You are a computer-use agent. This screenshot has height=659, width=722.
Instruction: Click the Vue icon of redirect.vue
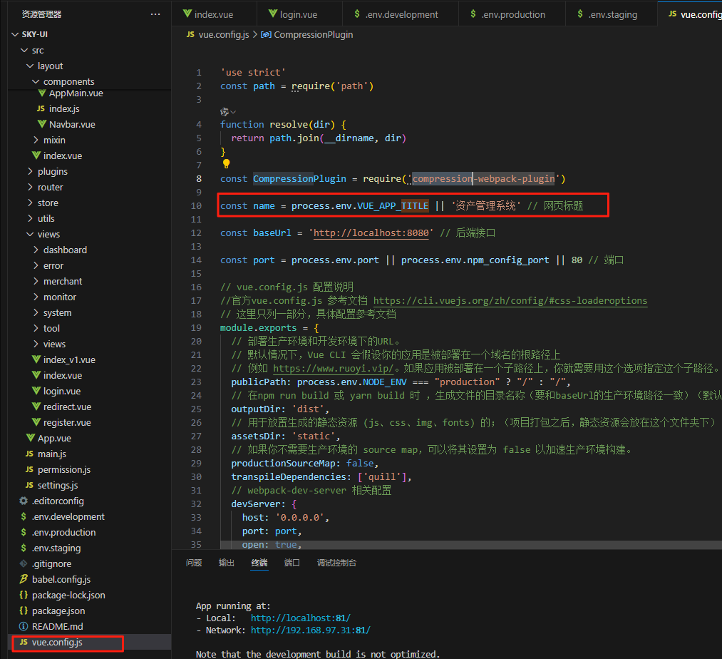click(36, 407)
